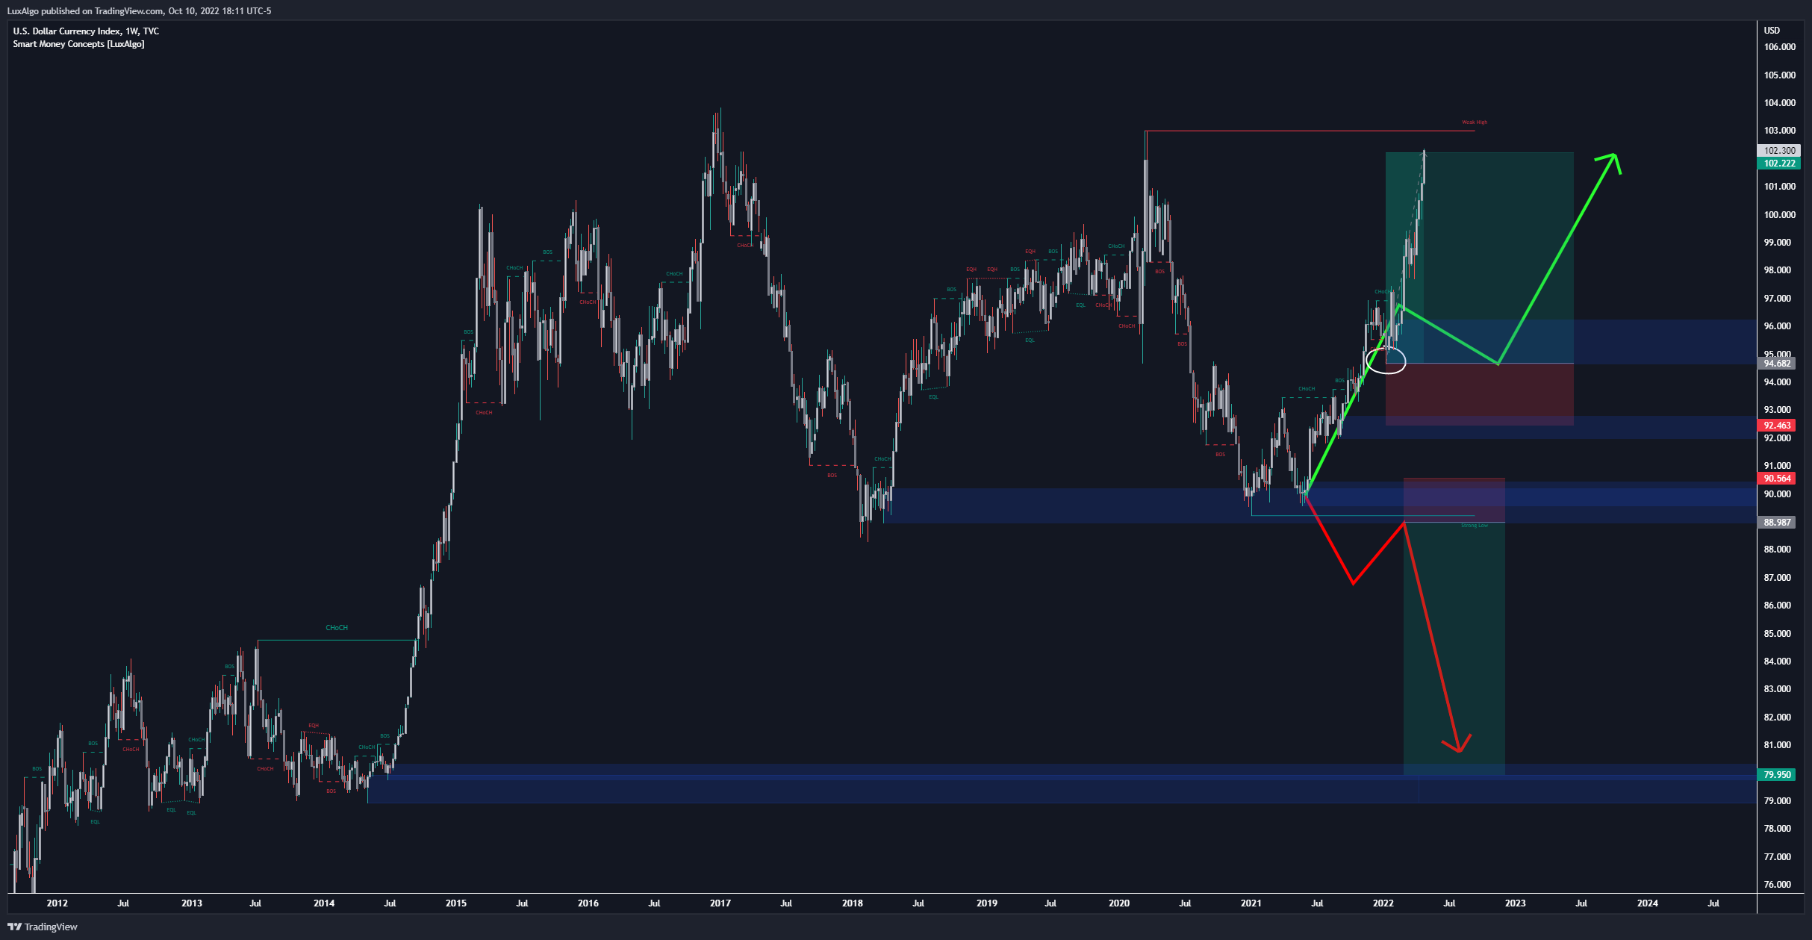This screenshot has width=1812, height=940.
Task: Select the 2012 label on the time axis
Action: (57, 903)
